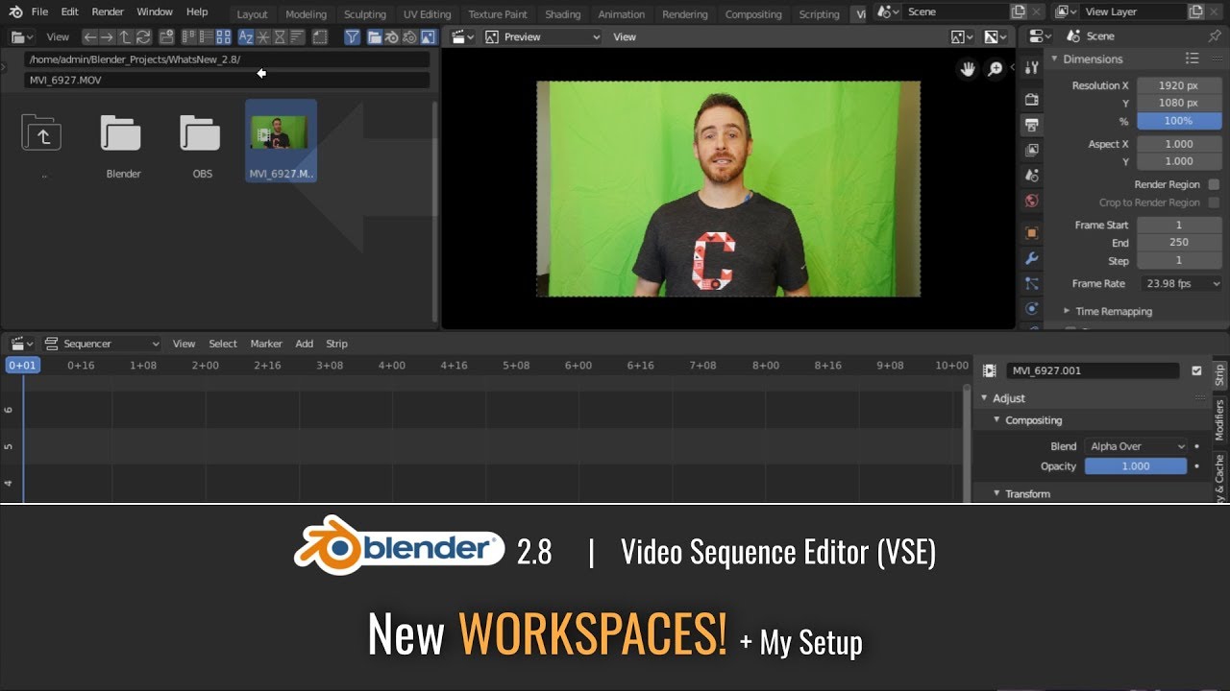Toggle image files filter icon
Screen dimensions: 1230x691
[x=427, y=36]
